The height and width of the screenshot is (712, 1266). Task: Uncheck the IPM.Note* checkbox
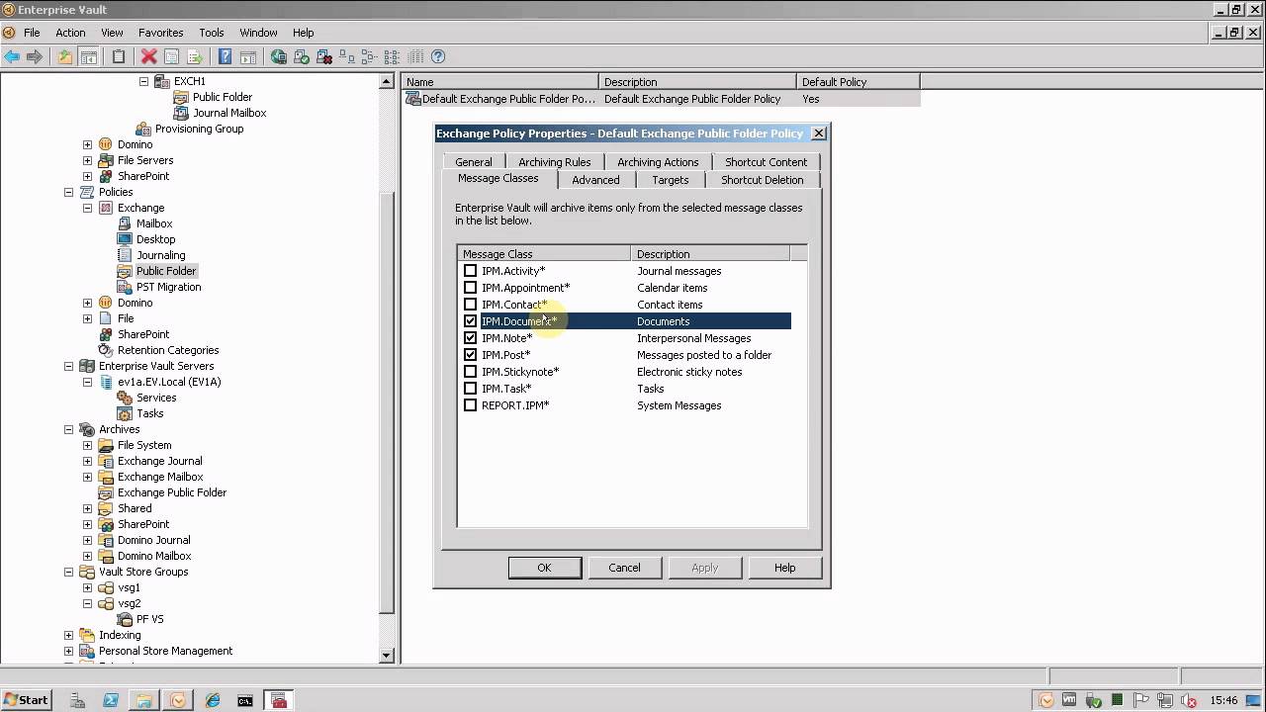coord(470,338)
